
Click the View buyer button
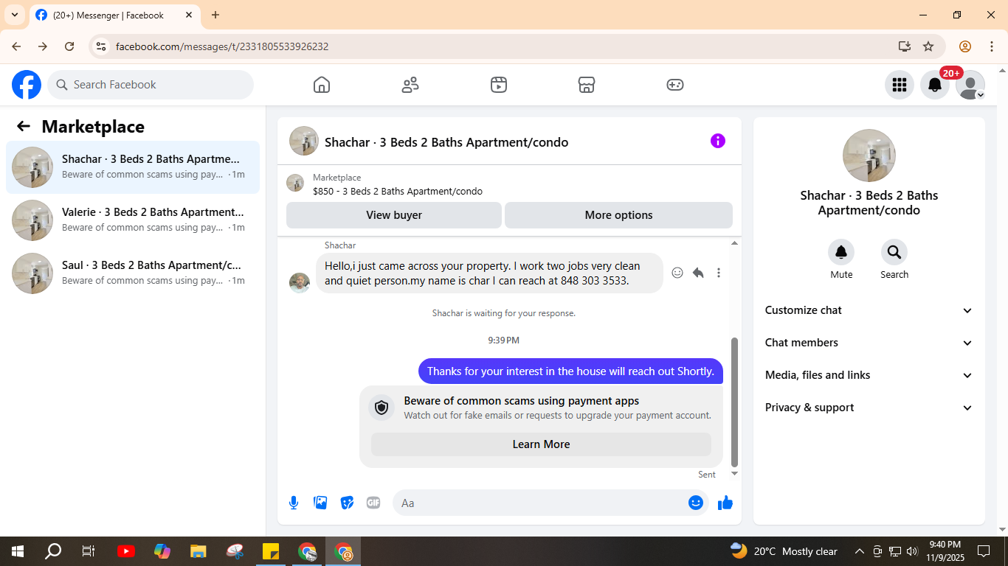(394, 215)
